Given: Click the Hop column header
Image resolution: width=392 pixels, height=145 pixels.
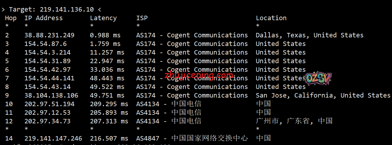Looking at the screenshot, I should (x=11, y=18).
